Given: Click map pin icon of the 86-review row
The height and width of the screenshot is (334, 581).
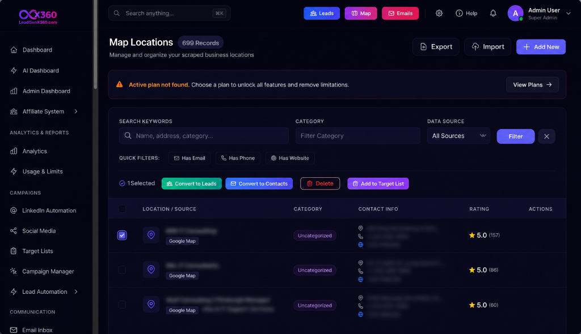Looking at the screenshot, I should 151,269.
